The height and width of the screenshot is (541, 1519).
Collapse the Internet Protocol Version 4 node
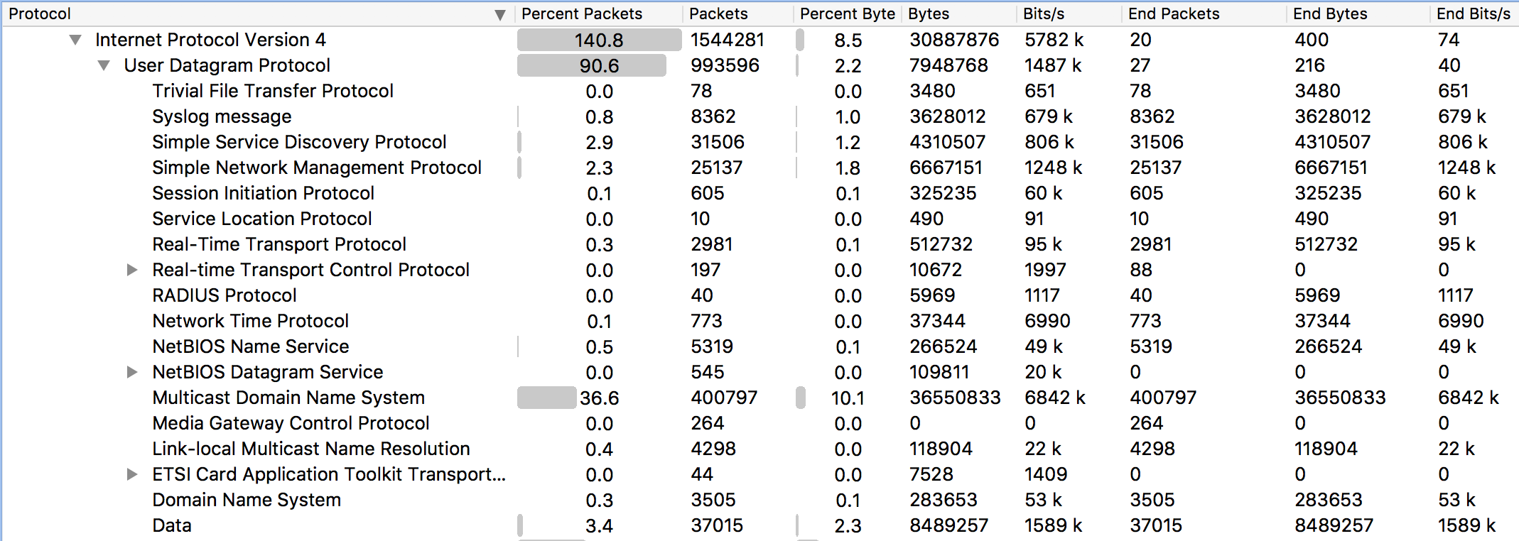[75, 40]
